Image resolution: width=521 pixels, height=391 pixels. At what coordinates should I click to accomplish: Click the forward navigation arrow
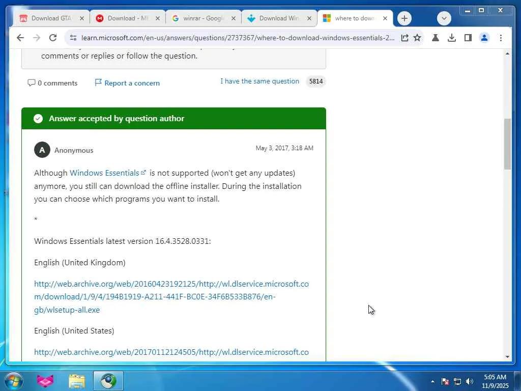tap(37, 38)
